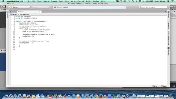
Task: Open the Camer class breadcrumb
Action: pyautogui.click(x=13, y=14)
